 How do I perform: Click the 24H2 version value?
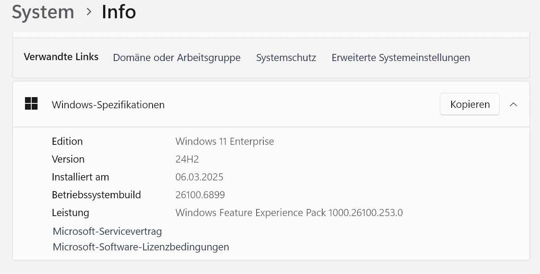[x=186, y=159]
